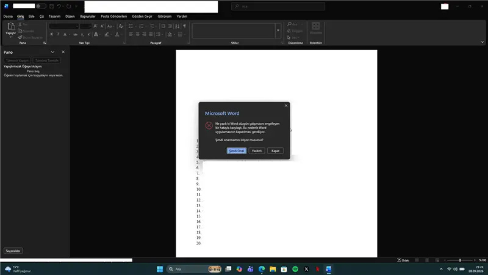This screenshot has height=275, width=488.
Task: Collapse the ribbon with the chevron
Action: point(483,42)
